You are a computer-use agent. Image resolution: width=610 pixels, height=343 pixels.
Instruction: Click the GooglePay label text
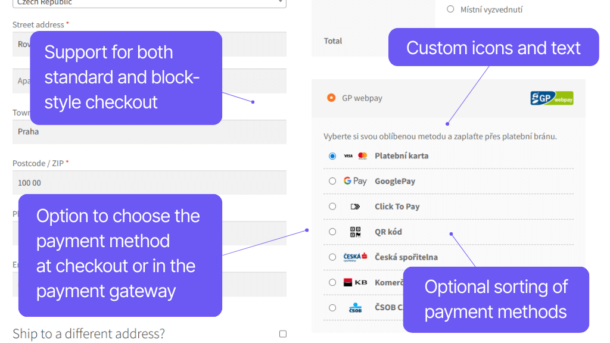pyautogui.click(x=395, y=181)
